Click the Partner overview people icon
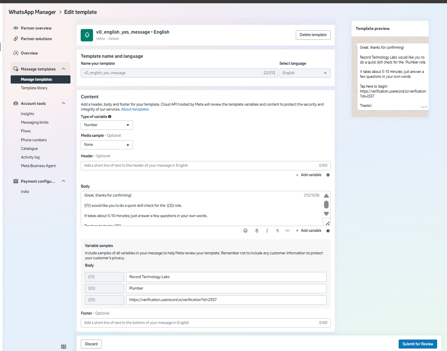Screen dimensions: 447x351 [x=16, y=28]
